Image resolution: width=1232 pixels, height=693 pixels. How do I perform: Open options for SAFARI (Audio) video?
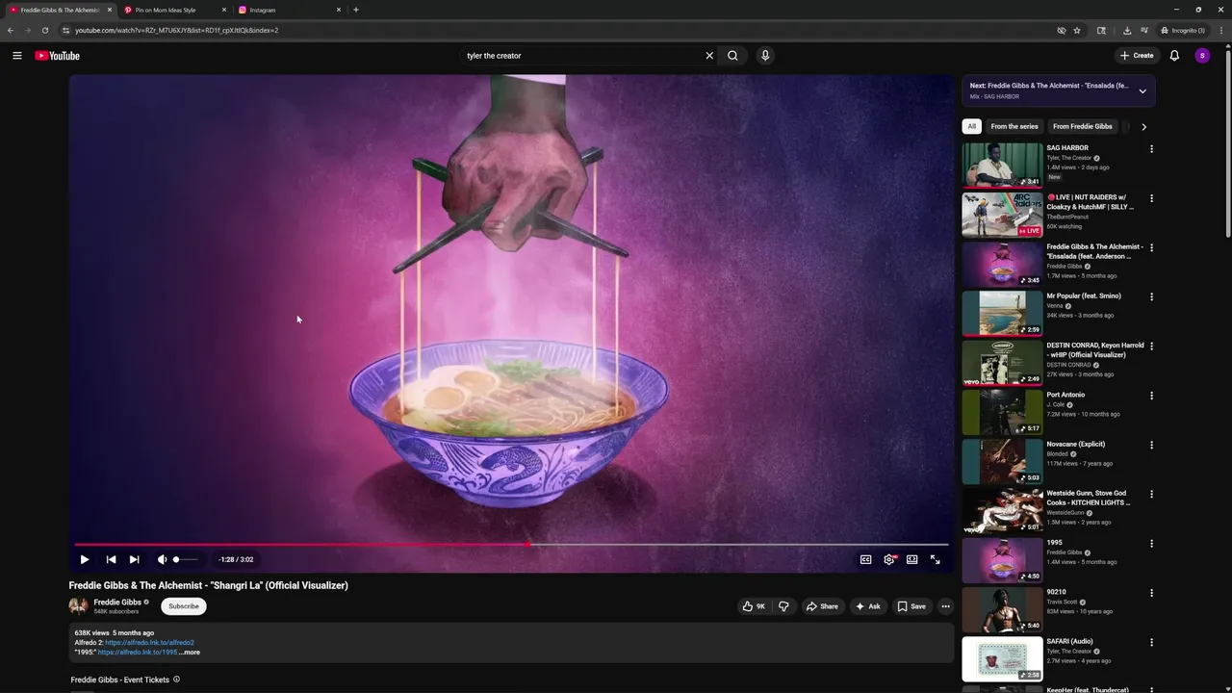[x=1151, y=642]
